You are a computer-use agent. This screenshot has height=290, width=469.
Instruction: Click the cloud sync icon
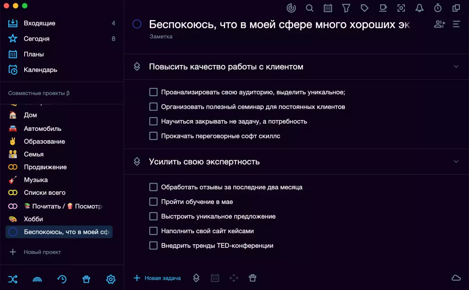[456, 278]
